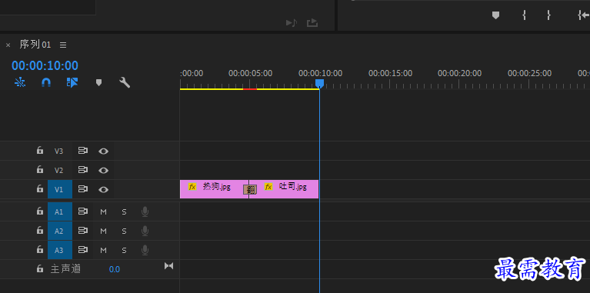The image size is (590, 293).
Task: Toggle A2 track targeting
Action: point(60,231)
